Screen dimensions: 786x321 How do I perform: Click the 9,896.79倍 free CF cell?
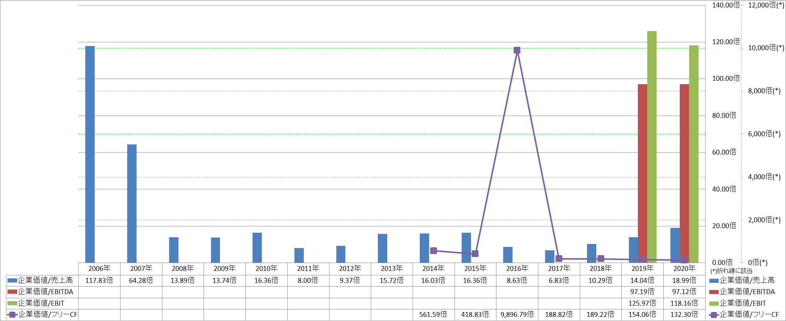(517, 315)
